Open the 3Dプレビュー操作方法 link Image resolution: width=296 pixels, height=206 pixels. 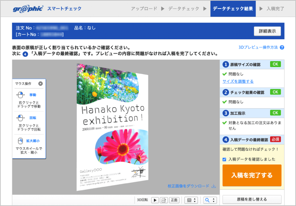click(x=258, y=47)
